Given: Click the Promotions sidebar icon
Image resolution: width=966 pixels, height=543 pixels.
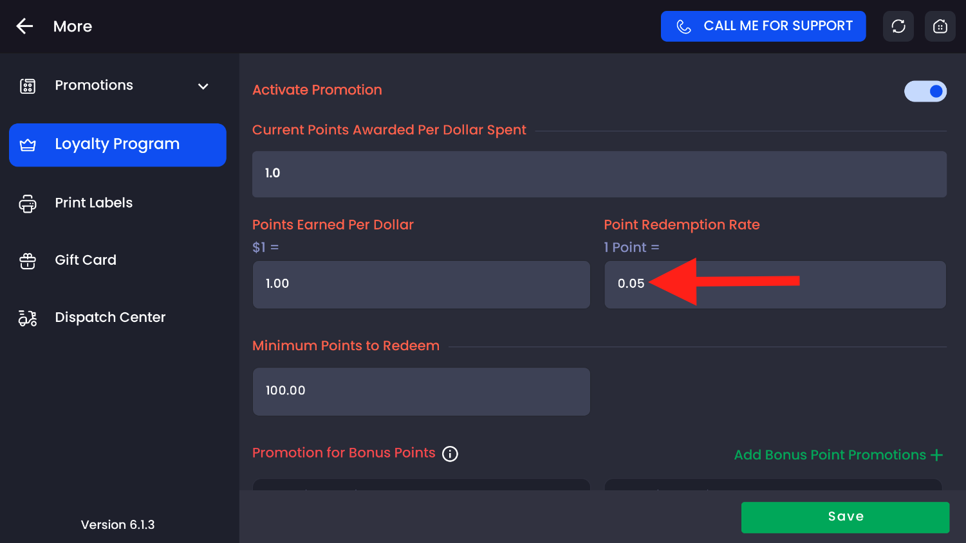Looking at the screenshot, I should pyautogui.click(x=28, y=86).
